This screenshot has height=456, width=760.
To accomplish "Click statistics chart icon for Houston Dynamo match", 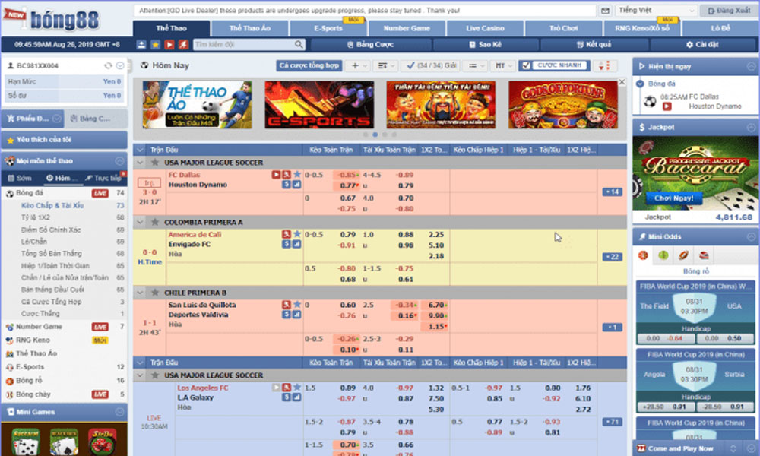I will (x=296, y=185).
